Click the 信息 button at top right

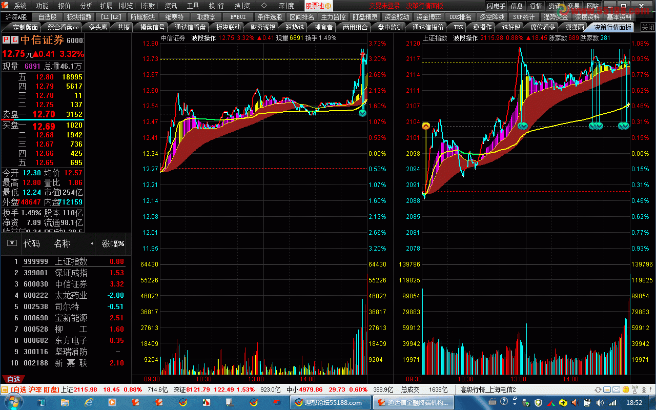click(517, 6)
